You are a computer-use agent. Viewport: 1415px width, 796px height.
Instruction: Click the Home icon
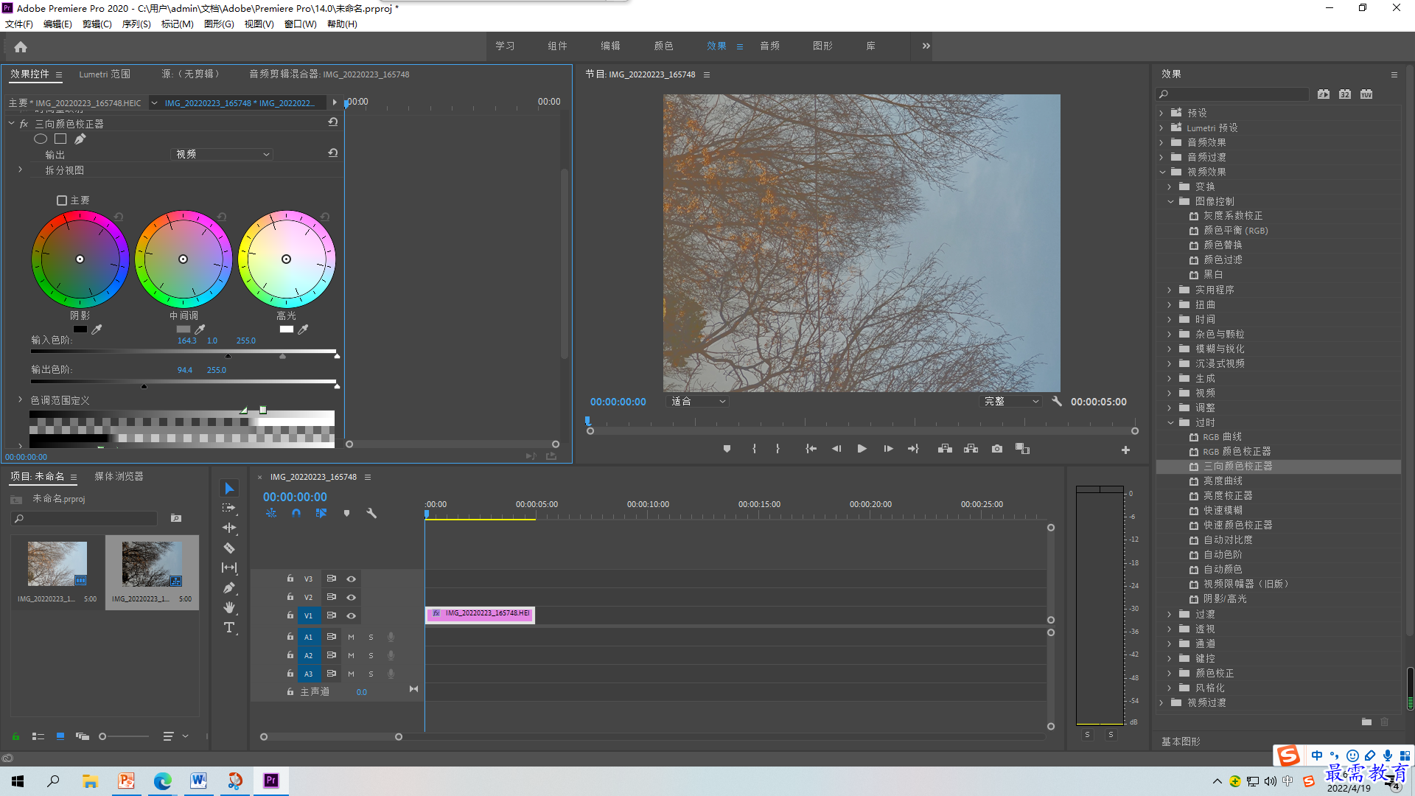tap(21, 46)
